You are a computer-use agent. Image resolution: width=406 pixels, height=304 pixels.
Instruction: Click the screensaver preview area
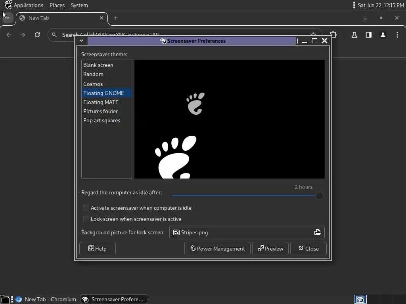tap(230, 119)
